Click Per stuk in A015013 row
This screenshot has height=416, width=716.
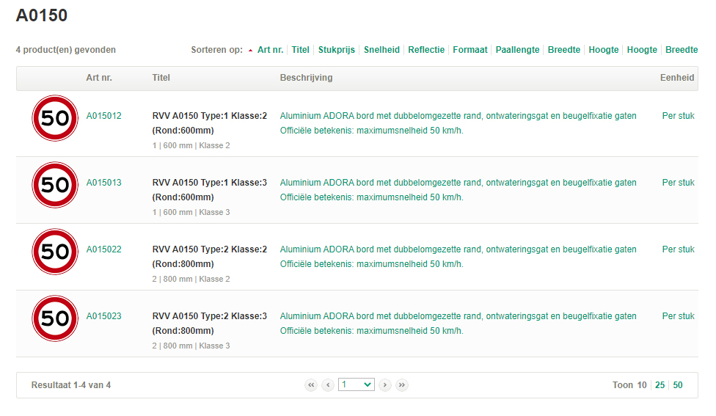coord(678,183)
